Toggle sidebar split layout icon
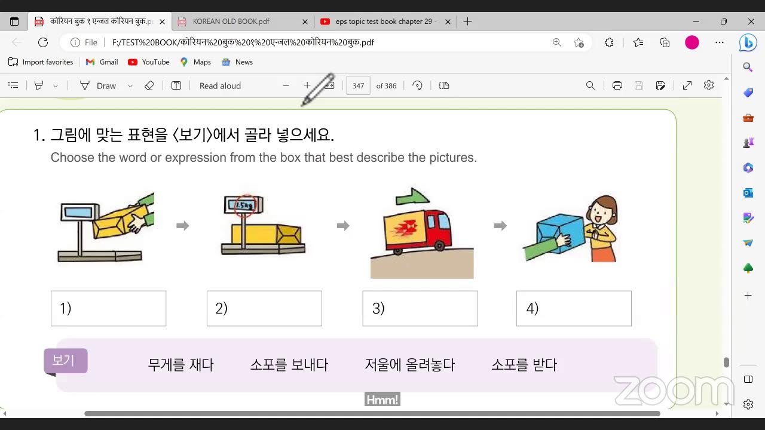Viewport: 765px width, 430px height. [x=748, y=379]
